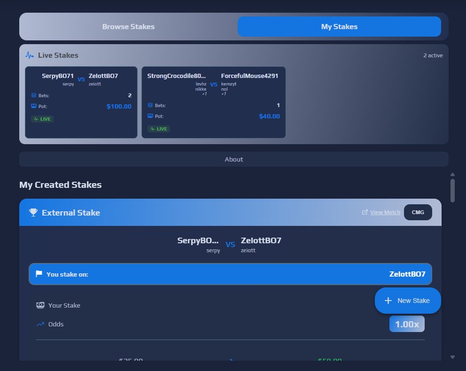Click the Live Stakes pulse icon
Screen dimensions: 466x371
30,55
